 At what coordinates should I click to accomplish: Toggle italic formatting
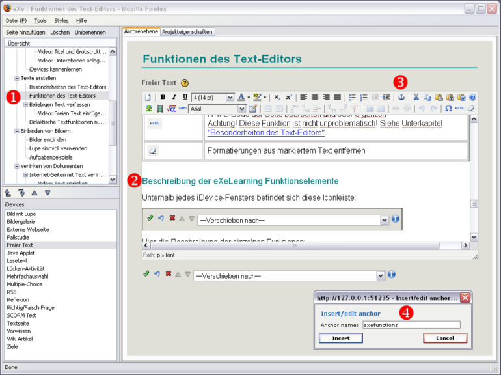(174, 97)
